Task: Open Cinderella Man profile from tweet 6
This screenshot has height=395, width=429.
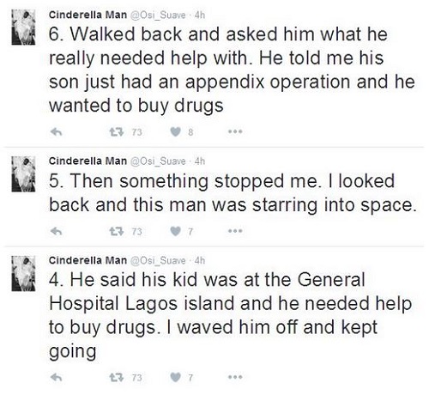Action: coord(88,15)
